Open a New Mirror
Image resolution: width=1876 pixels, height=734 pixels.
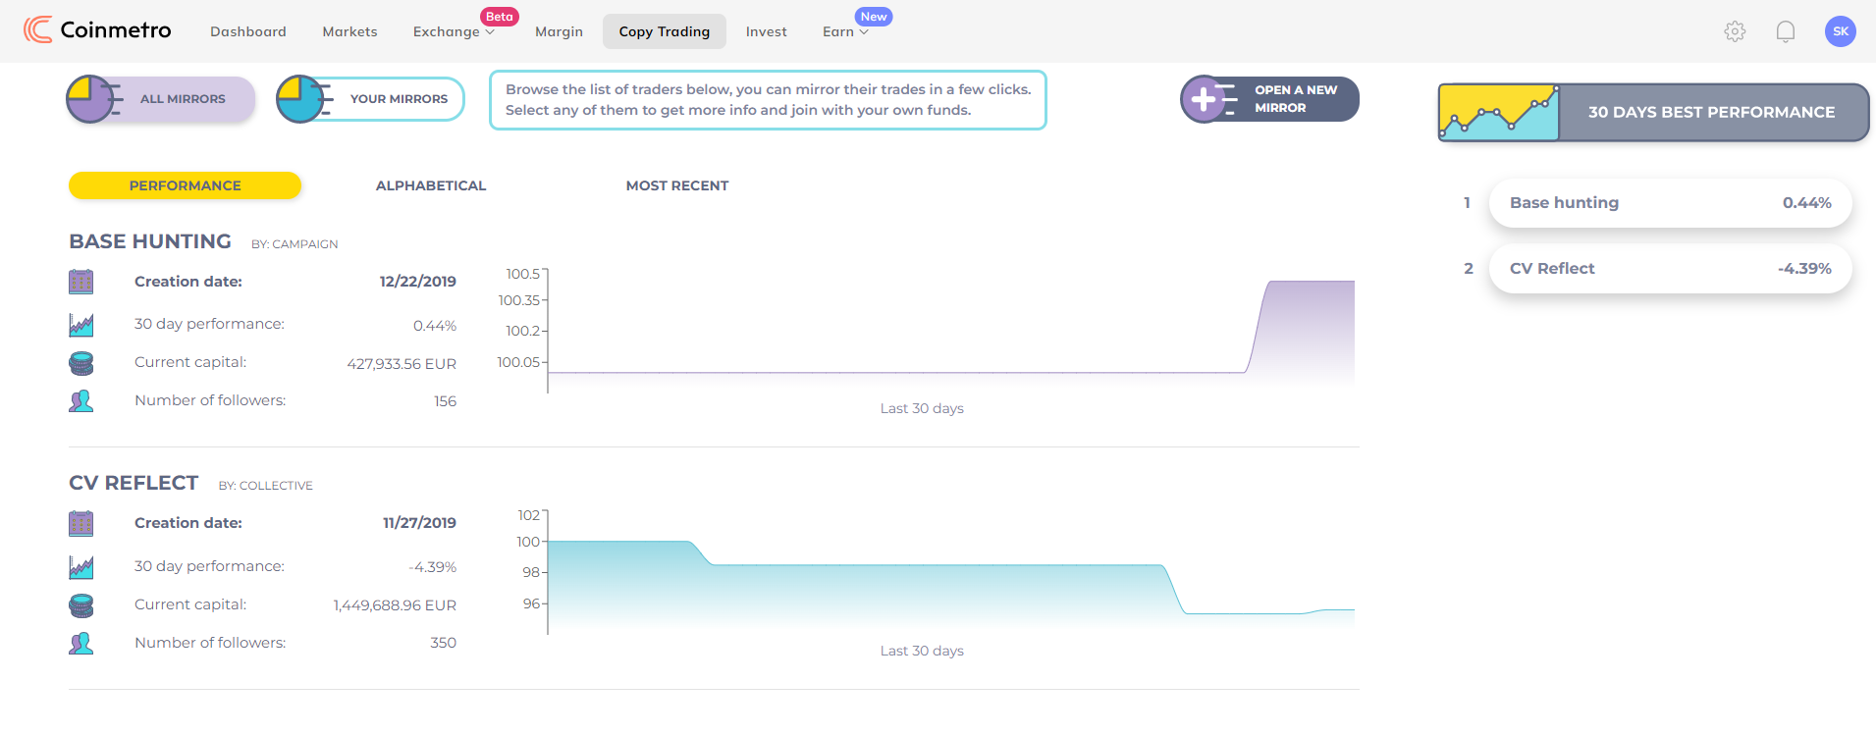pos(1269,99)
